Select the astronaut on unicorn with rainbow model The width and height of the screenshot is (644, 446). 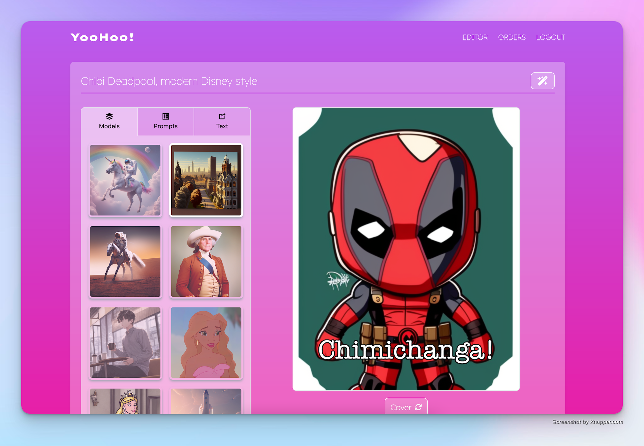tap(125, 180)
